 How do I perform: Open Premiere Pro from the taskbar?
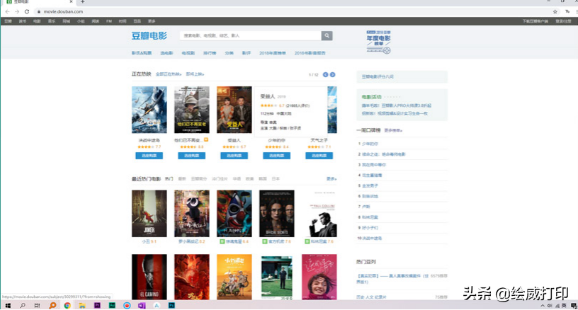[97, 306]
